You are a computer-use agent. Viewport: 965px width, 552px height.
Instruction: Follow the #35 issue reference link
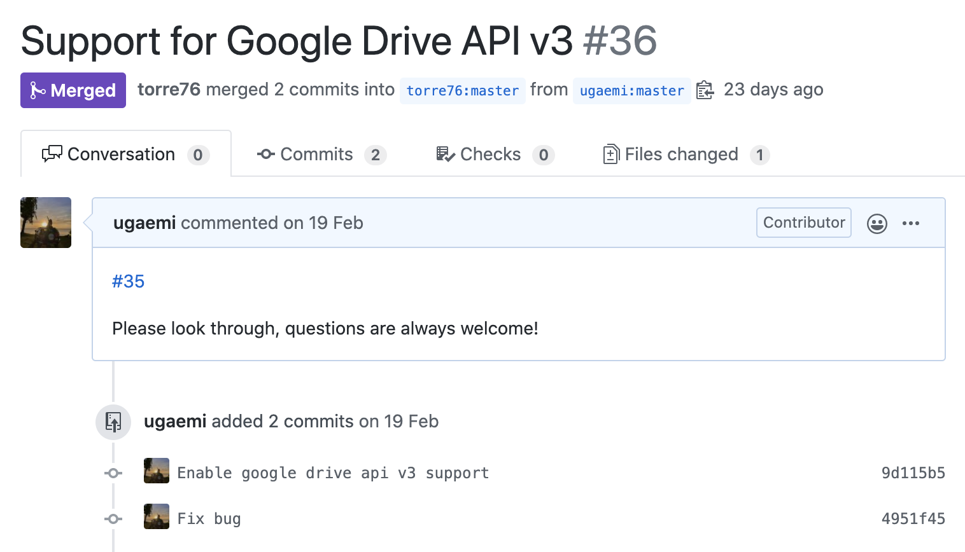129,281
